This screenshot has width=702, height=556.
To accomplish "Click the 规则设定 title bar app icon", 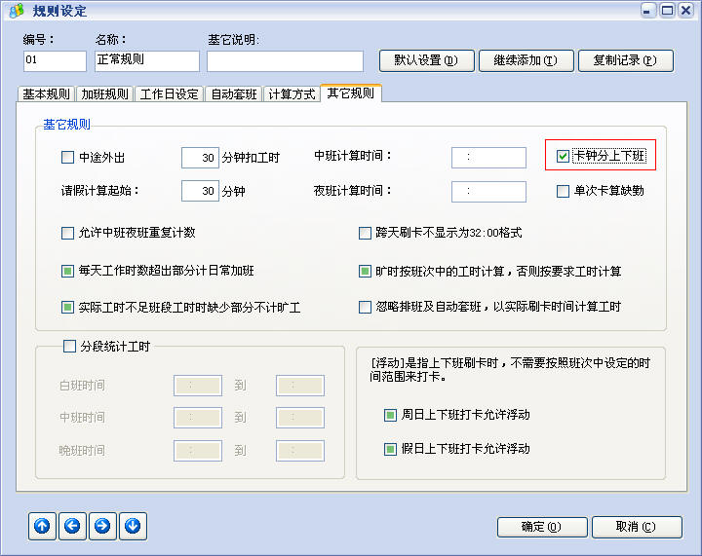I will pos(16,11).
